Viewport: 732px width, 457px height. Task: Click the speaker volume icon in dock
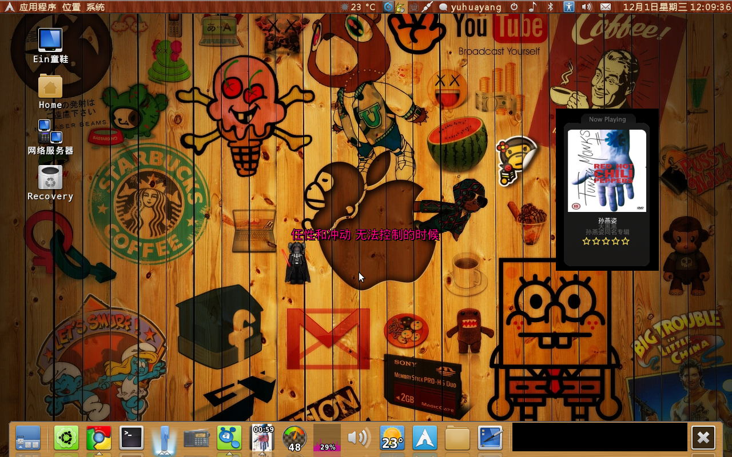pyautogui.click(x=359, y=438)
